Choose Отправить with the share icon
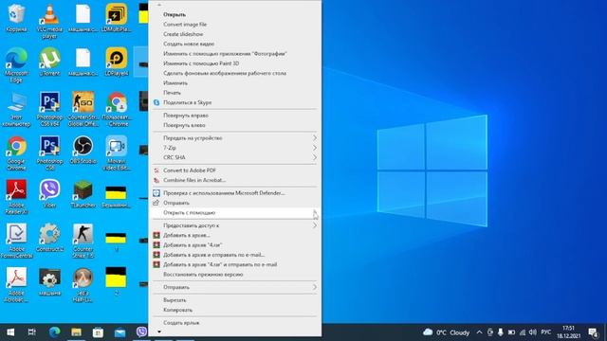 [x=235, y=203]
